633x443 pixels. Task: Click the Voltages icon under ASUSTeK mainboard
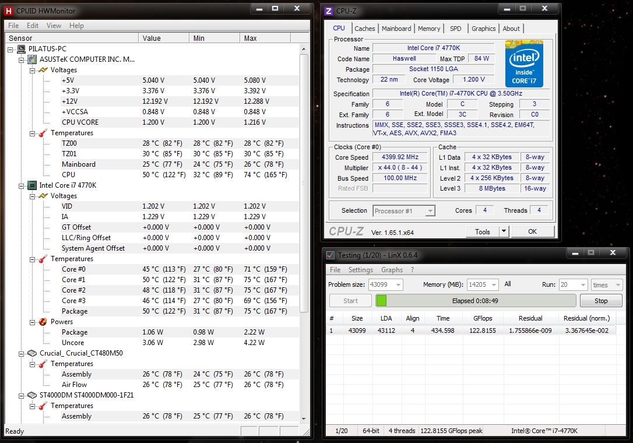[43, 70]
